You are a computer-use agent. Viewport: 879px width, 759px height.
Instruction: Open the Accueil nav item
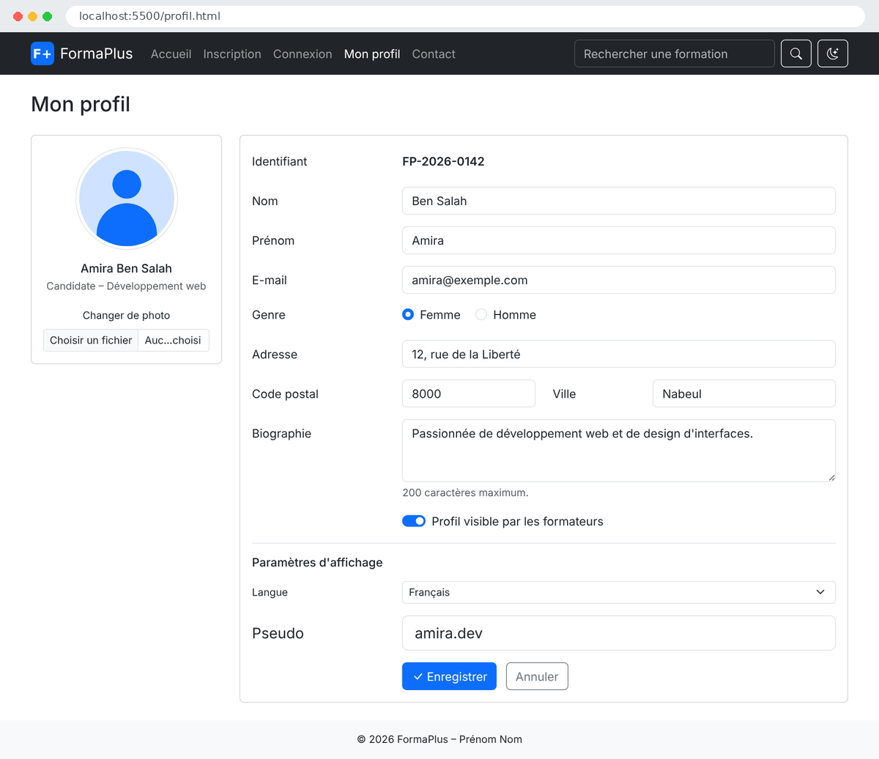point(171,53)
